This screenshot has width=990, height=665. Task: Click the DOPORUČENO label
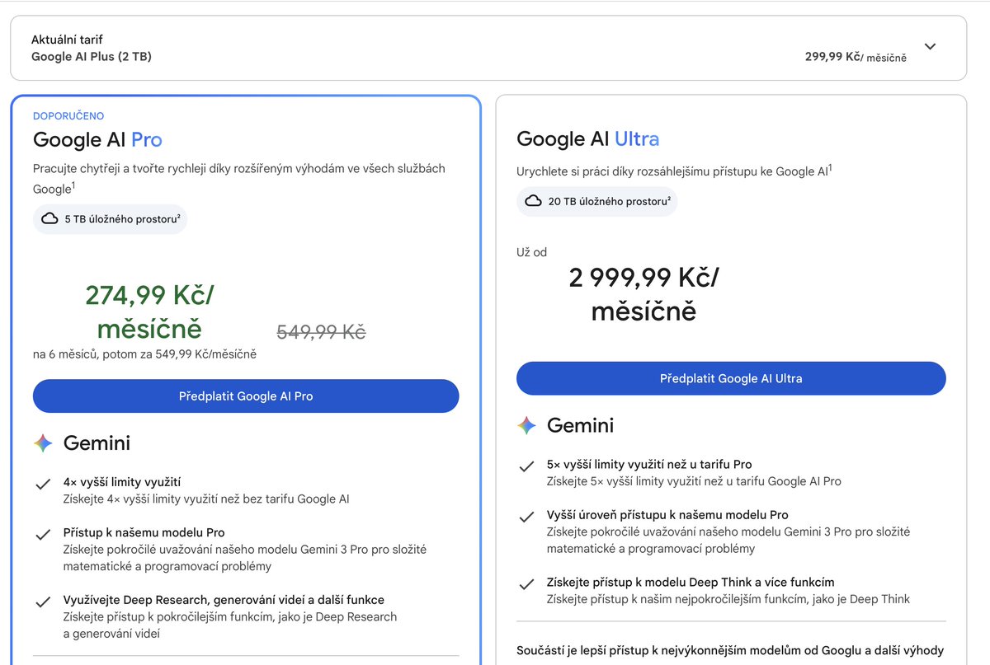(x=68, y=116)
